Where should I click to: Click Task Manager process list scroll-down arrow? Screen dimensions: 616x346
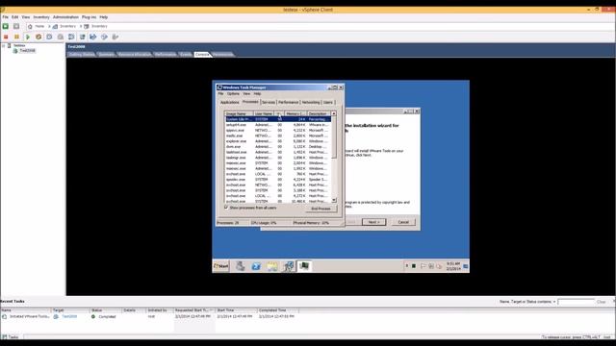point(334,200)
